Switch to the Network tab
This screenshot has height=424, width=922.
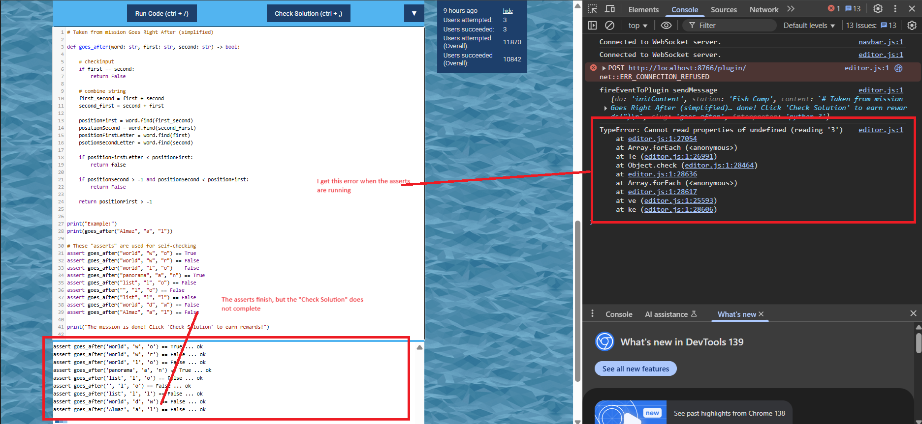[x=763, y=9]
